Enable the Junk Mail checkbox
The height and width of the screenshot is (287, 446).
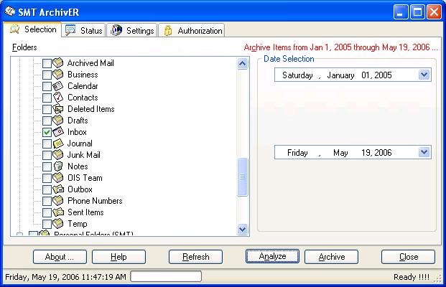pos(47,156)
